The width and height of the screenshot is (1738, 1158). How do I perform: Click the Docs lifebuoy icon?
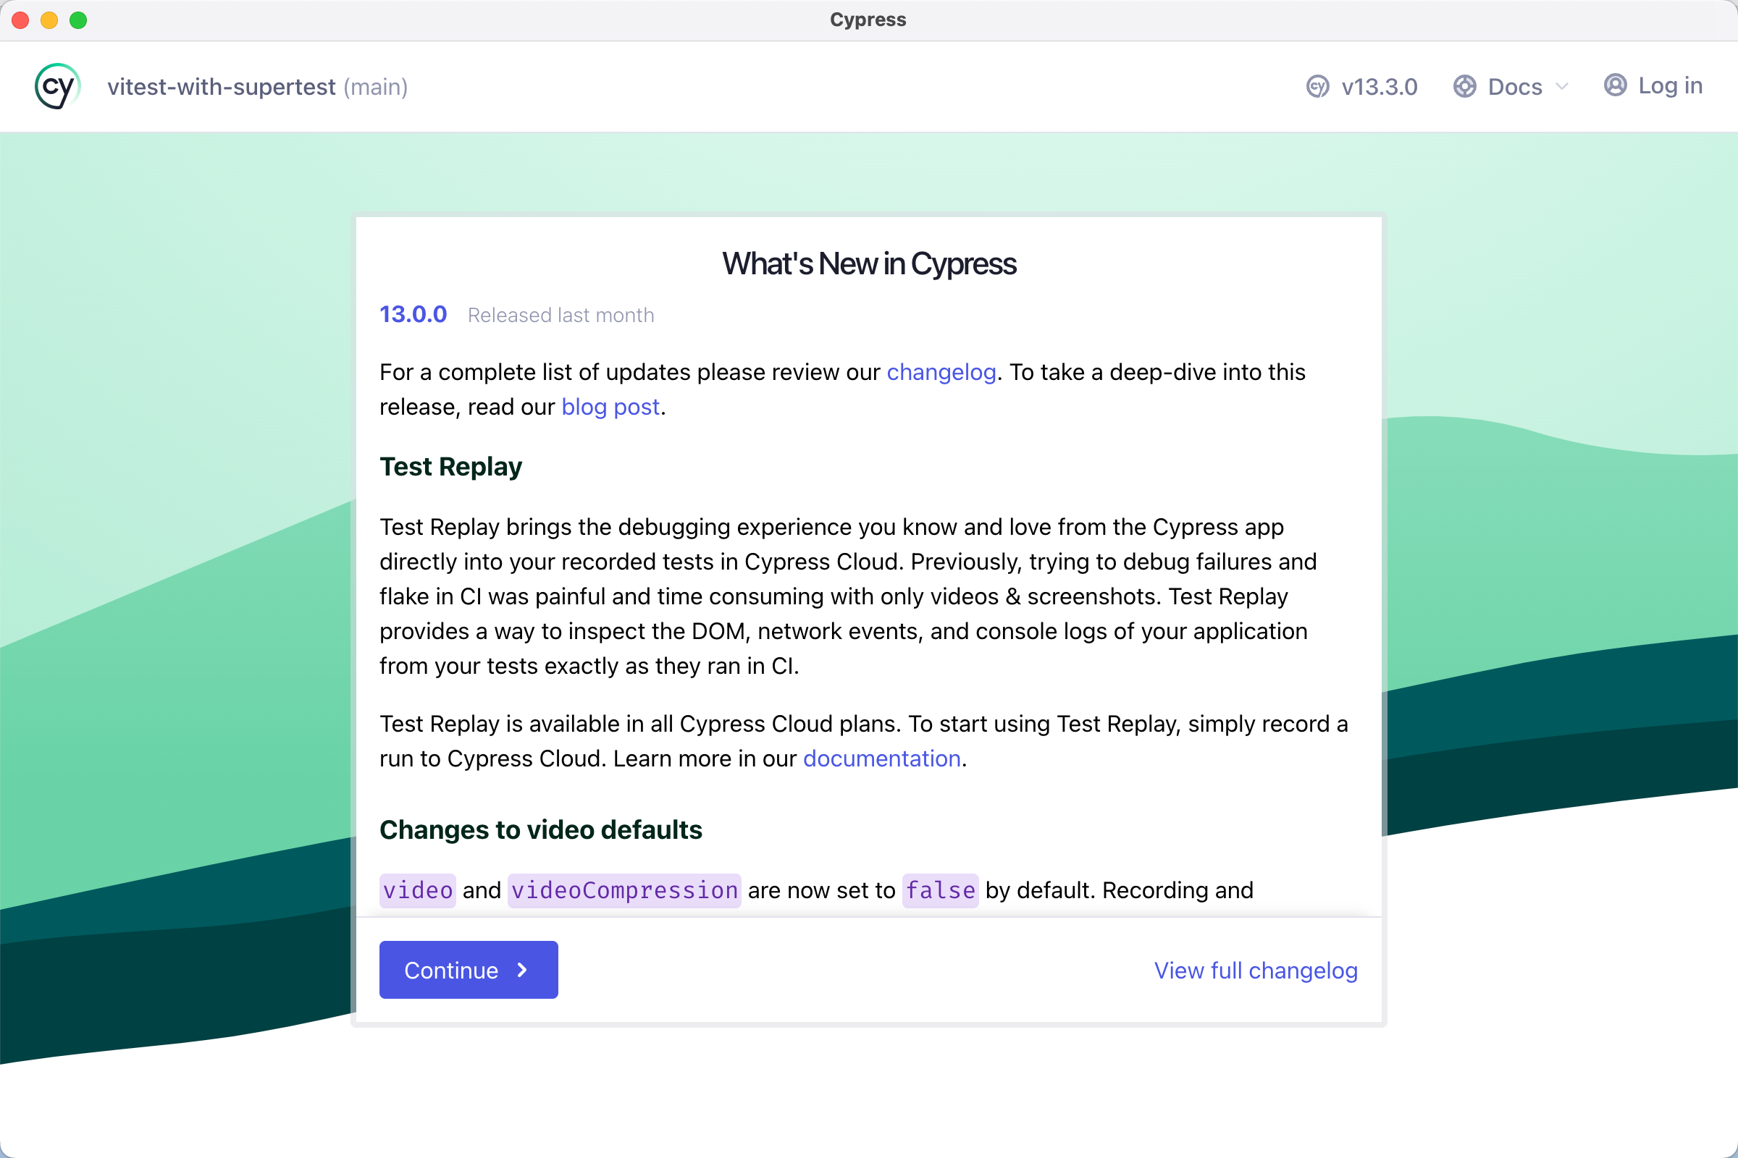tap(1464, 86)
